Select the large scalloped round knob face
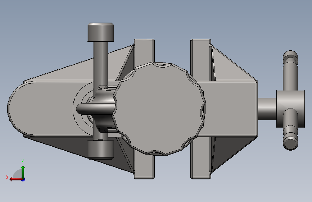Viewport: 312px width, 202px height. pyautogui.click(x=159, y=108)
